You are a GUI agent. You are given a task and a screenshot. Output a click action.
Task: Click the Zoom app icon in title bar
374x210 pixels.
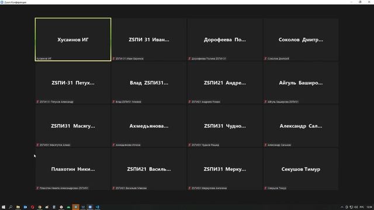click(x=2, y=2)
